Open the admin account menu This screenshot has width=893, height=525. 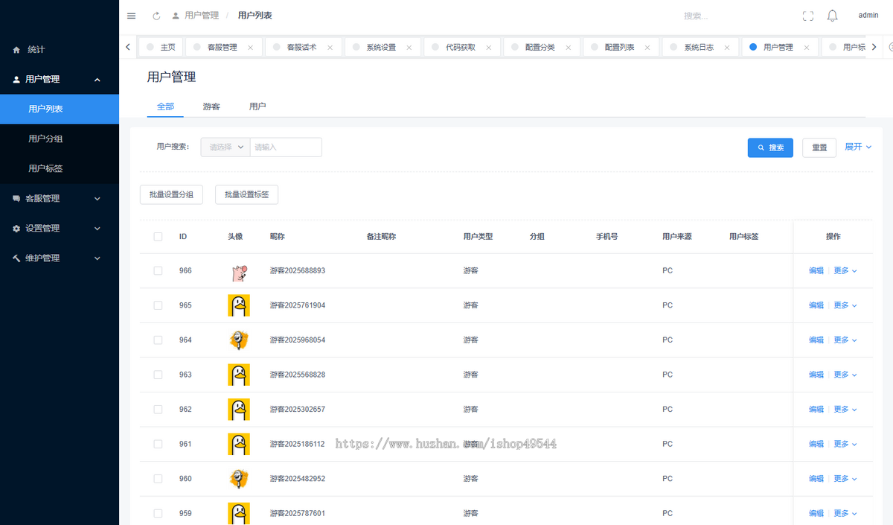[x=868, y=16]
